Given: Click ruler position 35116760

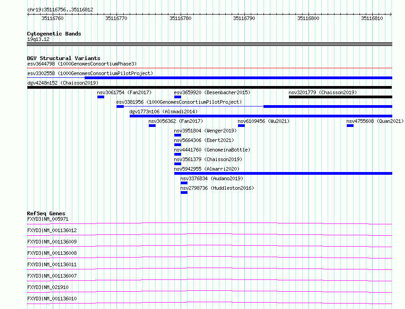Looking at the screenshot, I should pyautogui.click(x=52, y=18).
